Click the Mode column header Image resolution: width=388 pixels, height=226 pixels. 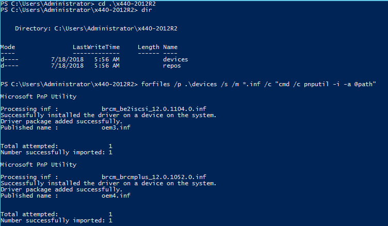(x=7, y=47)
